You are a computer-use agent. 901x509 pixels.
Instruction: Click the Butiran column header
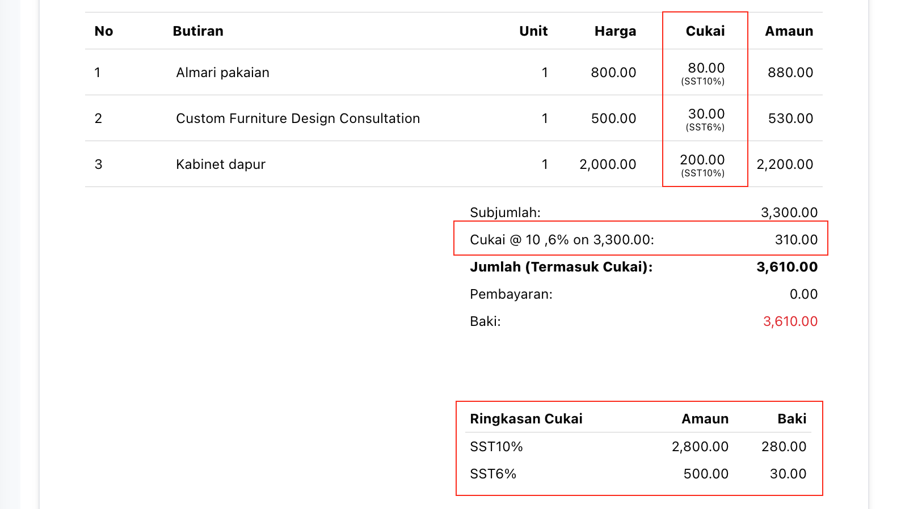click(198, 31)
